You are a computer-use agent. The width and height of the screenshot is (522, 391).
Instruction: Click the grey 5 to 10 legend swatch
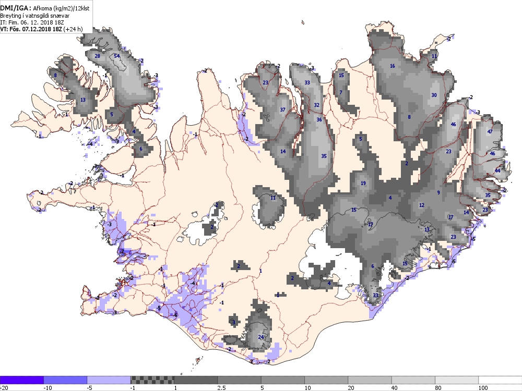pyautogui.click(x=283, y=380)
